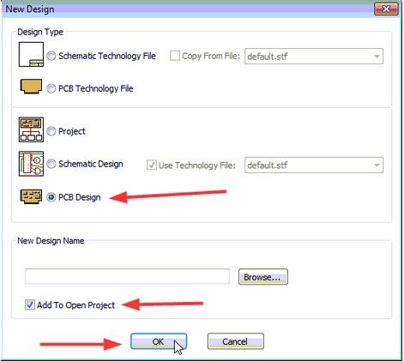Viewport: 404px width, 361px height.
Task: Click the PCB Design board icon
Action: tap(31, 196)
